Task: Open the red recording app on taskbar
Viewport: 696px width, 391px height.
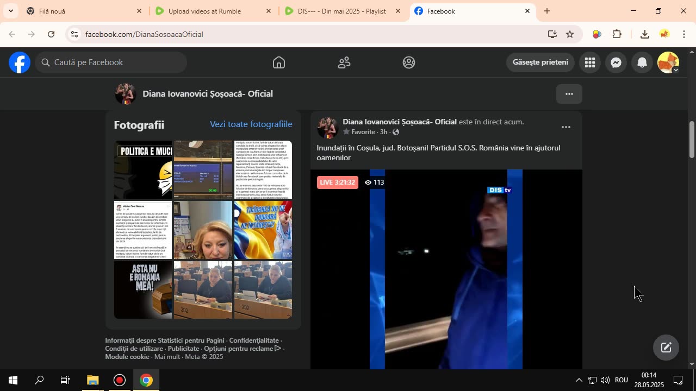Action: click(x=120, y=380)
